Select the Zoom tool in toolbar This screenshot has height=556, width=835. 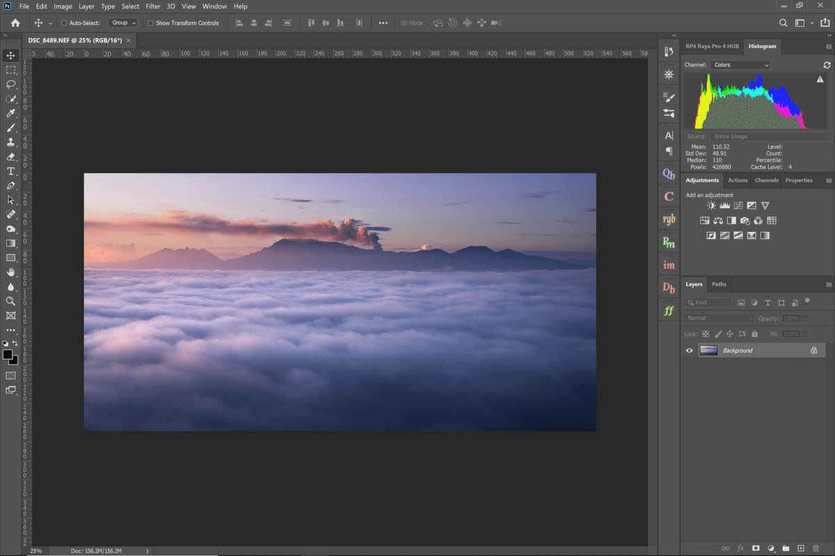click(10, 301)
